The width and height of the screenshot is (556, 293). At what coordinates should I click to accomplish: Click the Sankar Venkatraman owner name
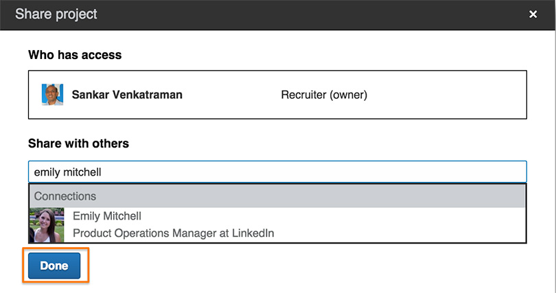tap(127, 95)
